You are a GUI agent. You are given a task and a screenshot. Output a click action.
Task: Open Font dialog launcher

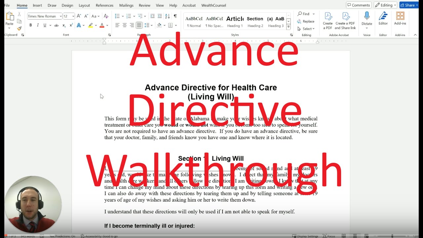tap(109, 35)
